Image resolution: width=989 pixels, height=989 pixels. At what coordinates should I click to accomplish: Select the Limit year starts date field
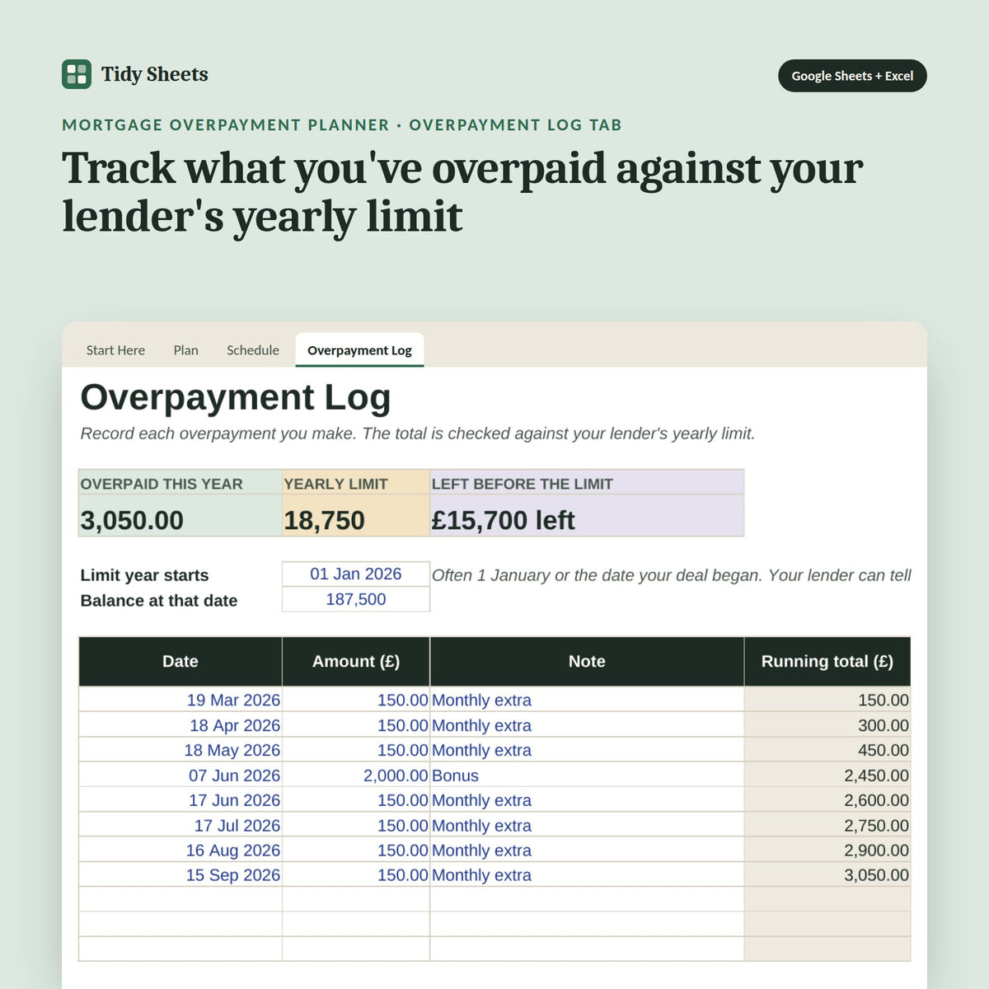coord(356,574)
